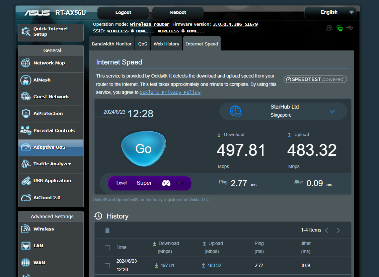
Task: Open AiProtection shield menu
Action: click(51, 114)
